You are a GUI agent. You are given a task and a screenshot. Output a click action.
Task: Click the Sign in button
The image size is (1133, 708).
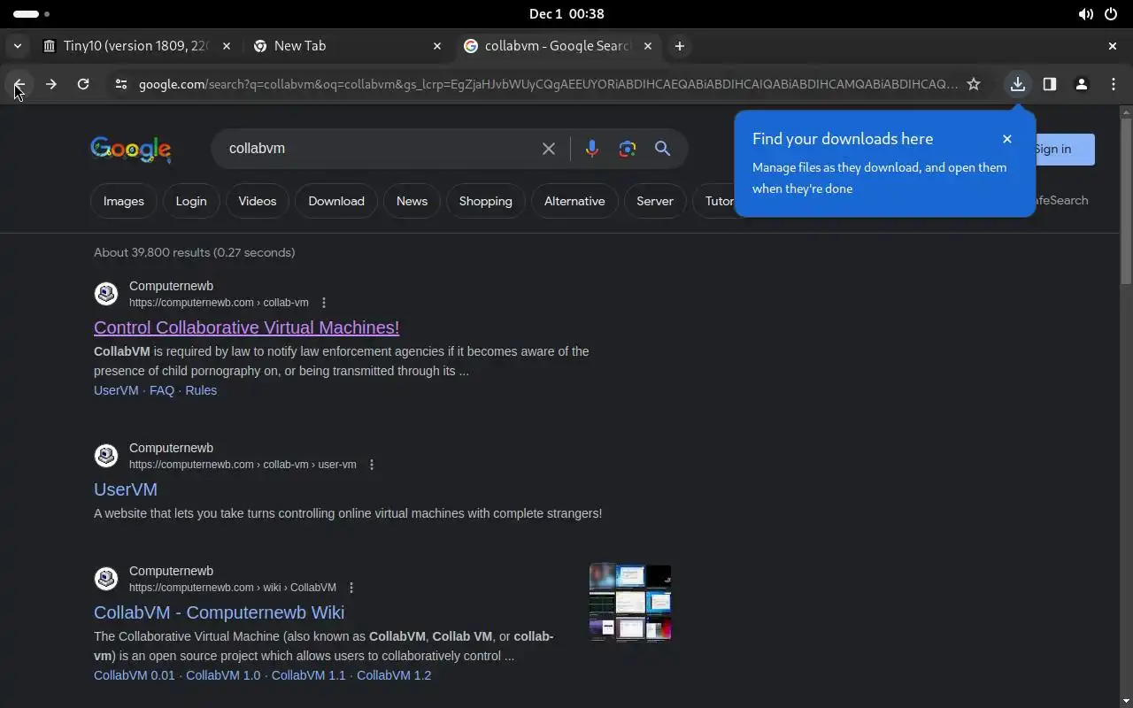1065,149
